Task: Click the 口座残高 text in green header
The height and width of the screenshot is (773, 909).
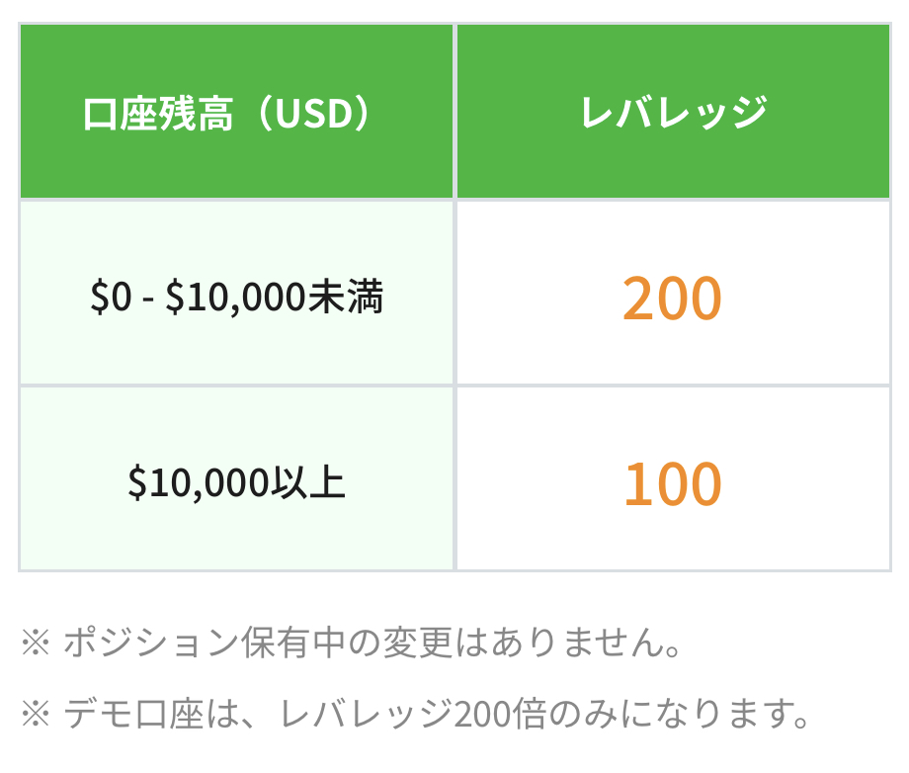Action: pos(158,114)
